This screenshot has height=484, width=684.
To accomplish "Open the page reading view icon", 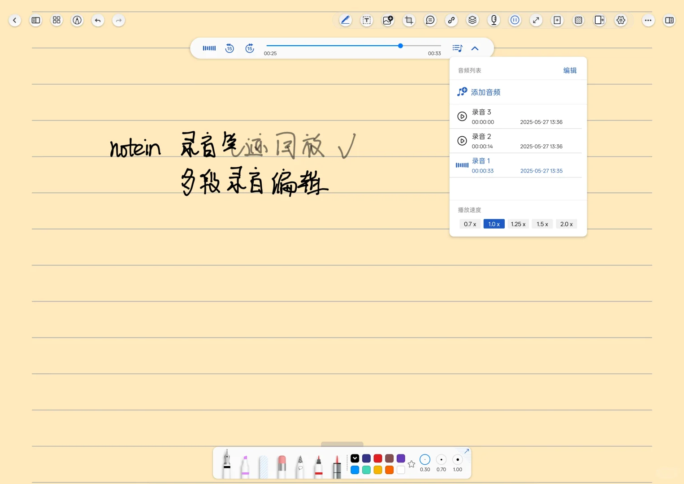I will 36,20.
